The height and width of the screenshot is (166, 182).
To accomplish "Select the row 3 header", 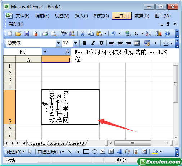I will 9,80.
